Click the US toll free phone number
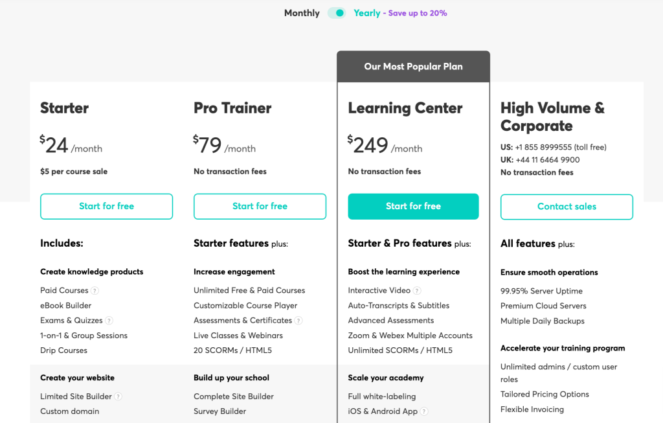 point(561,147)
